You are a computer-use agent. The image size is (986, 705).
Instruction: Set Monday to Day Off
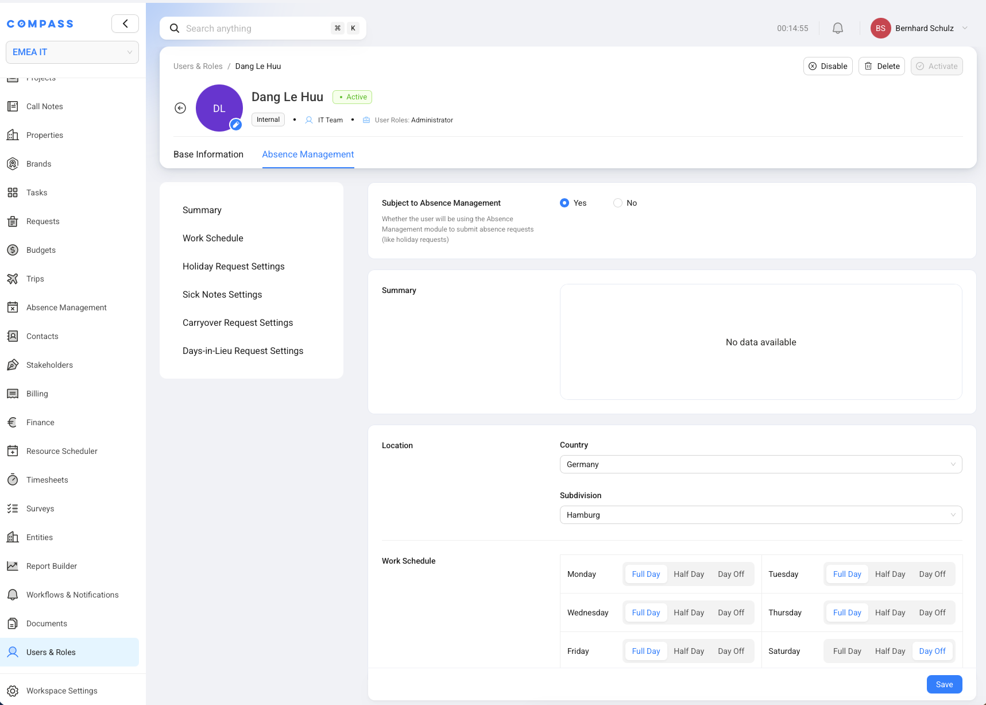[x=731, y=574]
